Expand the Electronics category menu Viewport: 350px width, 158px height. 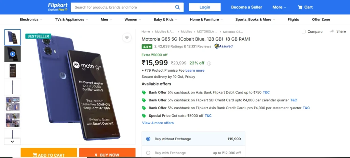point(31,19)
